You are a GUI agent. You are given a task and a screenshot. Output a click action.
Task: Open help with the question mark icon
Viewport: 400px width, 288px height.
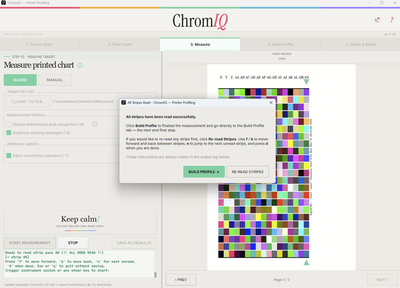pos(392,20)
